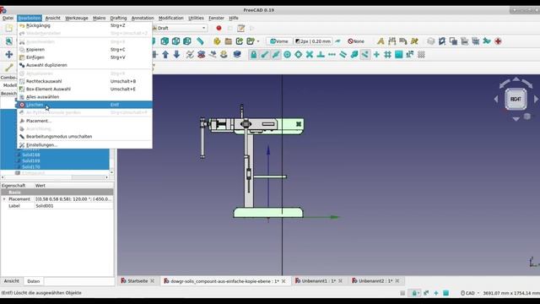Viewport: 540px width, 304px height.
Task: Click the None construction group button
Action: pos(356,41)
